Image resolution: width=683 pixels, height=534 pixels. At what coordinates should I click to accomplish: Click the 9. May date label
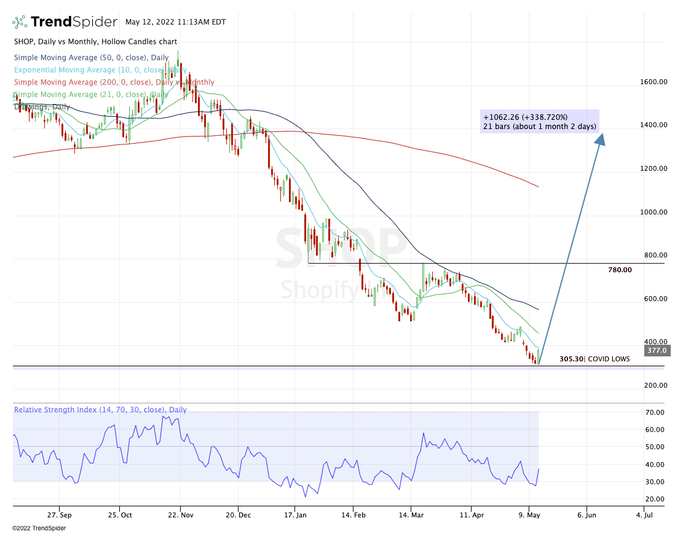coord(529,515)
